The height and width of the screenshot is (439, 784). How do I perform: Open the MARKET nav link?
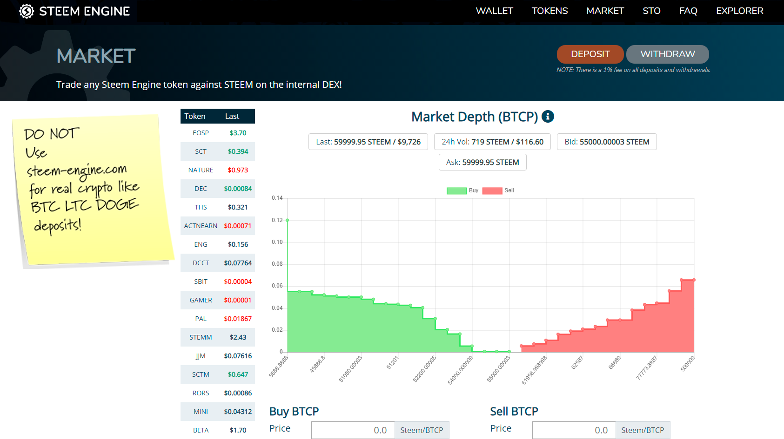[605, 11]
